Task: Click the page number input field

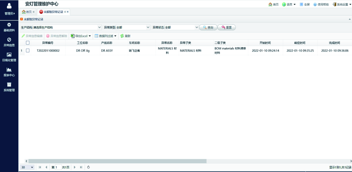Action: tap(56, 167)
